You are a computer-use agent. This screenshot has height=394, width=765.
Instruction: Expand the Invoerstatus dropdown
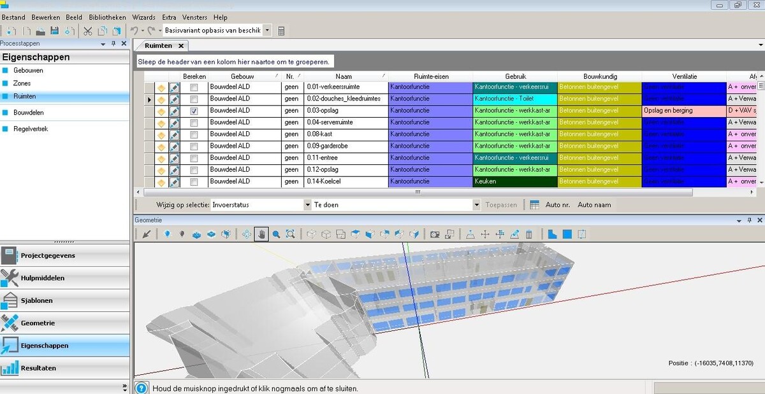pos(307,205)
